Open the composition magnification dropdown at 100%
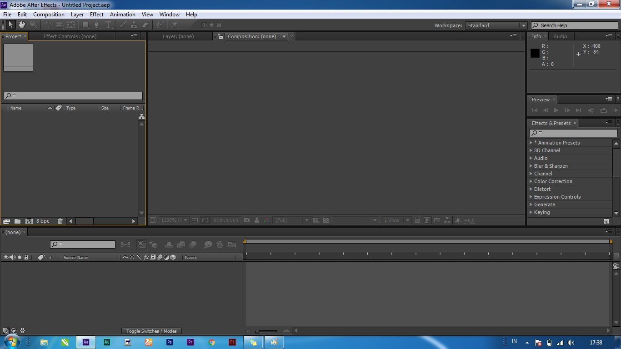This screenshot has width=621, height=349. (x=173, y=220)
